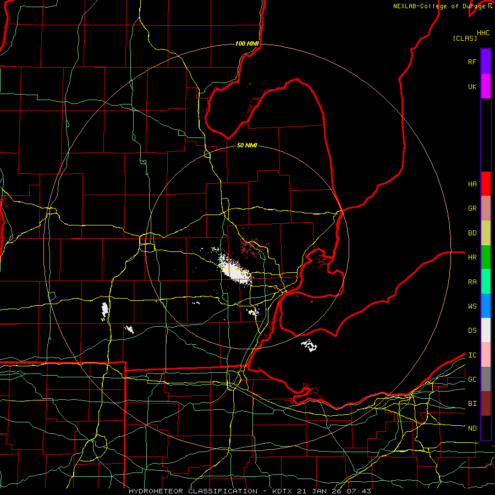
Task: Click the mint RA legend color swatch
Action: point(486,282)
